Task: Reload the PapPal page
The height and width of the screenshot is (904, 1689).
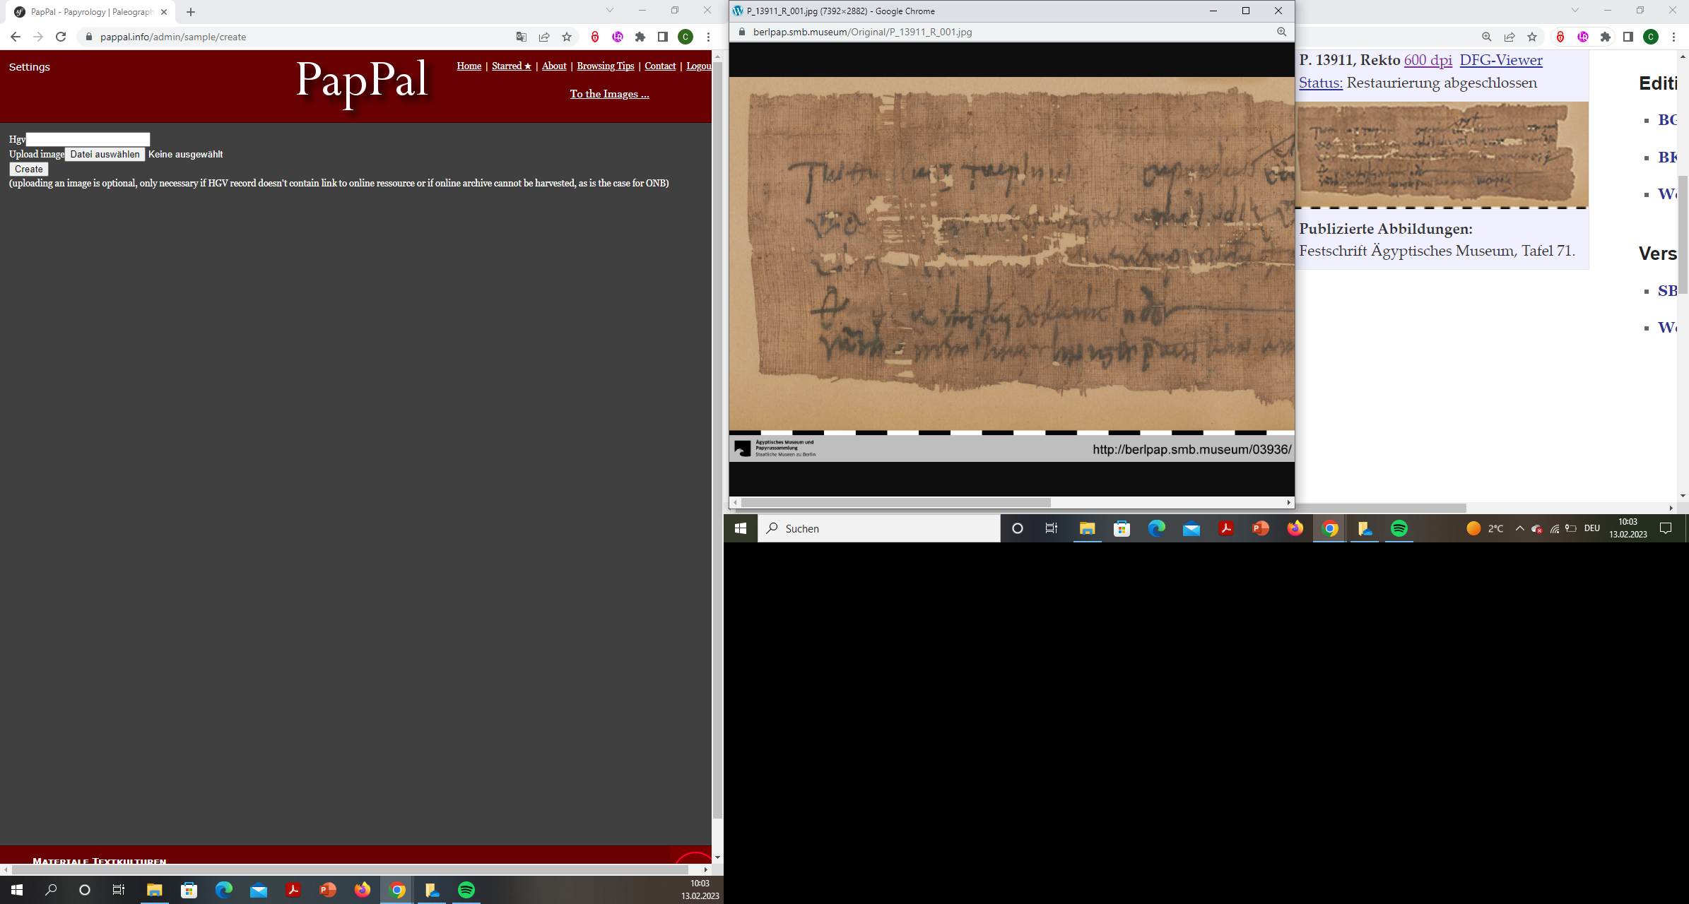Action: pos(61,37)
